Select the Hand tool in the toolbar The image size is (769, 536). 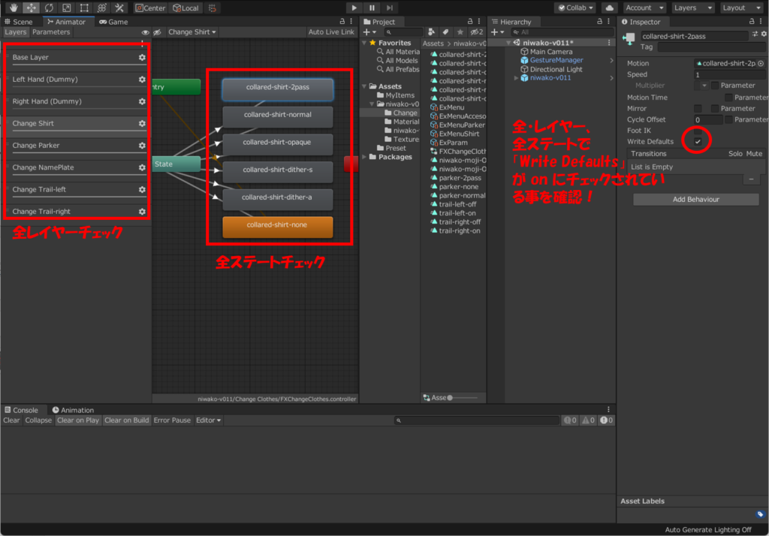tap(13, 8)
